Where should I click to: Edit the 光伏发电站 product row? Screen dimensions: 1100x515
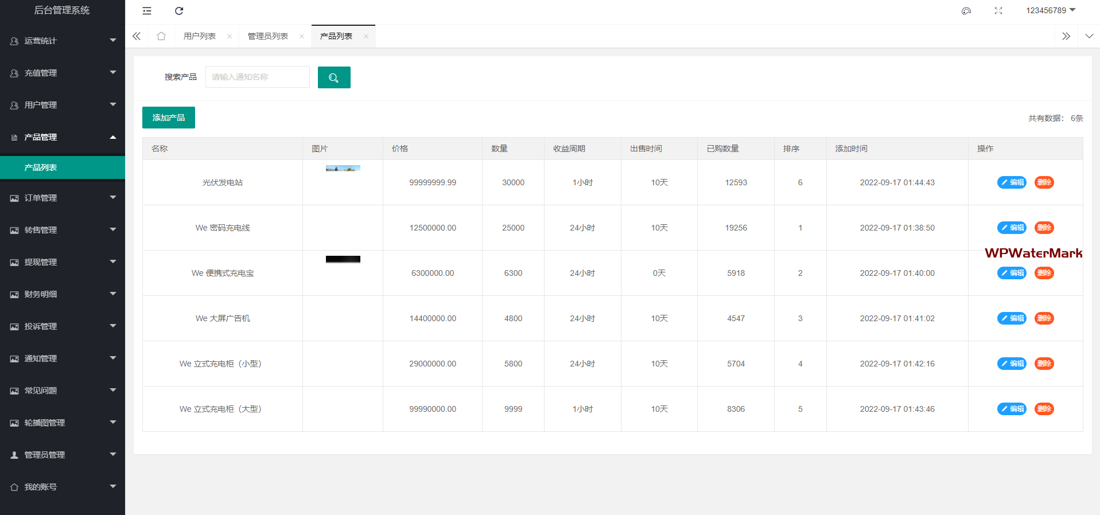tap(1012, 182)
